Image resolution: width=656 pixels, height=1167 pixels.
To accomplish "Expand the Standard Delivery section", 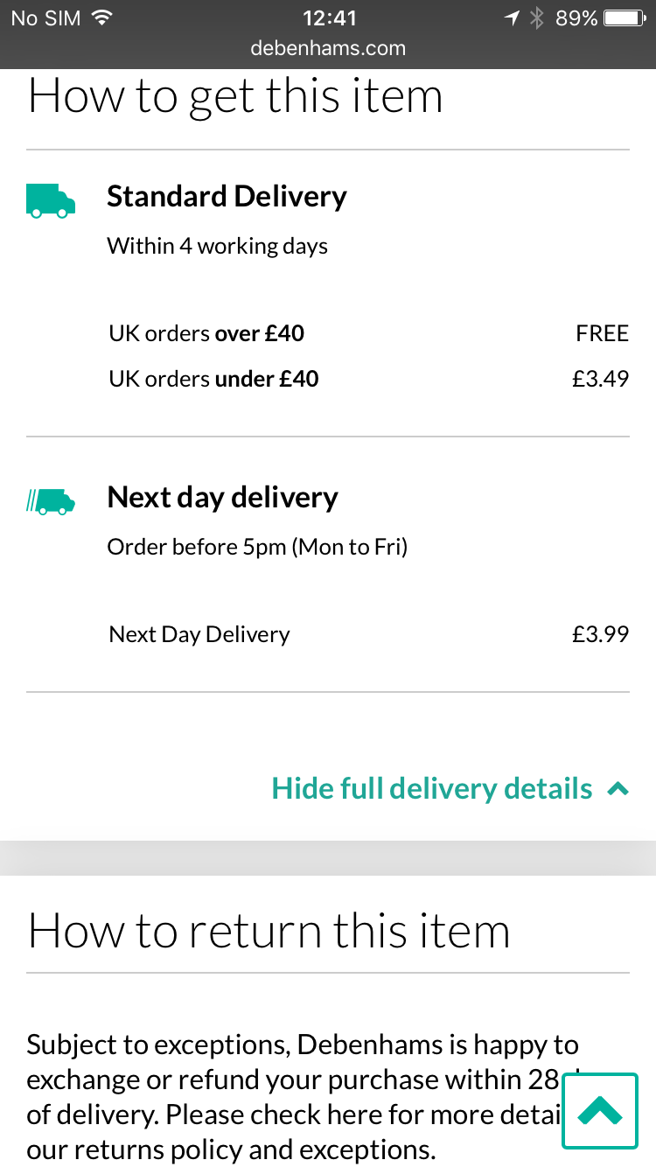I will coord(227,196).
